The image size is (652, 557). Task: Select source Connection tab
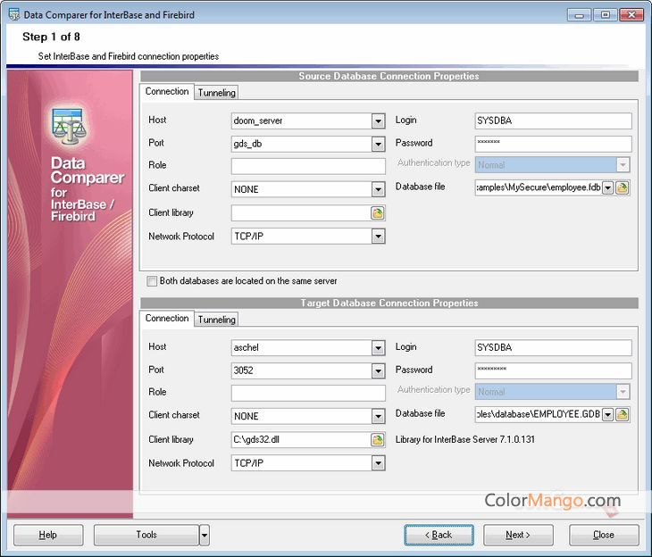click(x=167, y=91)
